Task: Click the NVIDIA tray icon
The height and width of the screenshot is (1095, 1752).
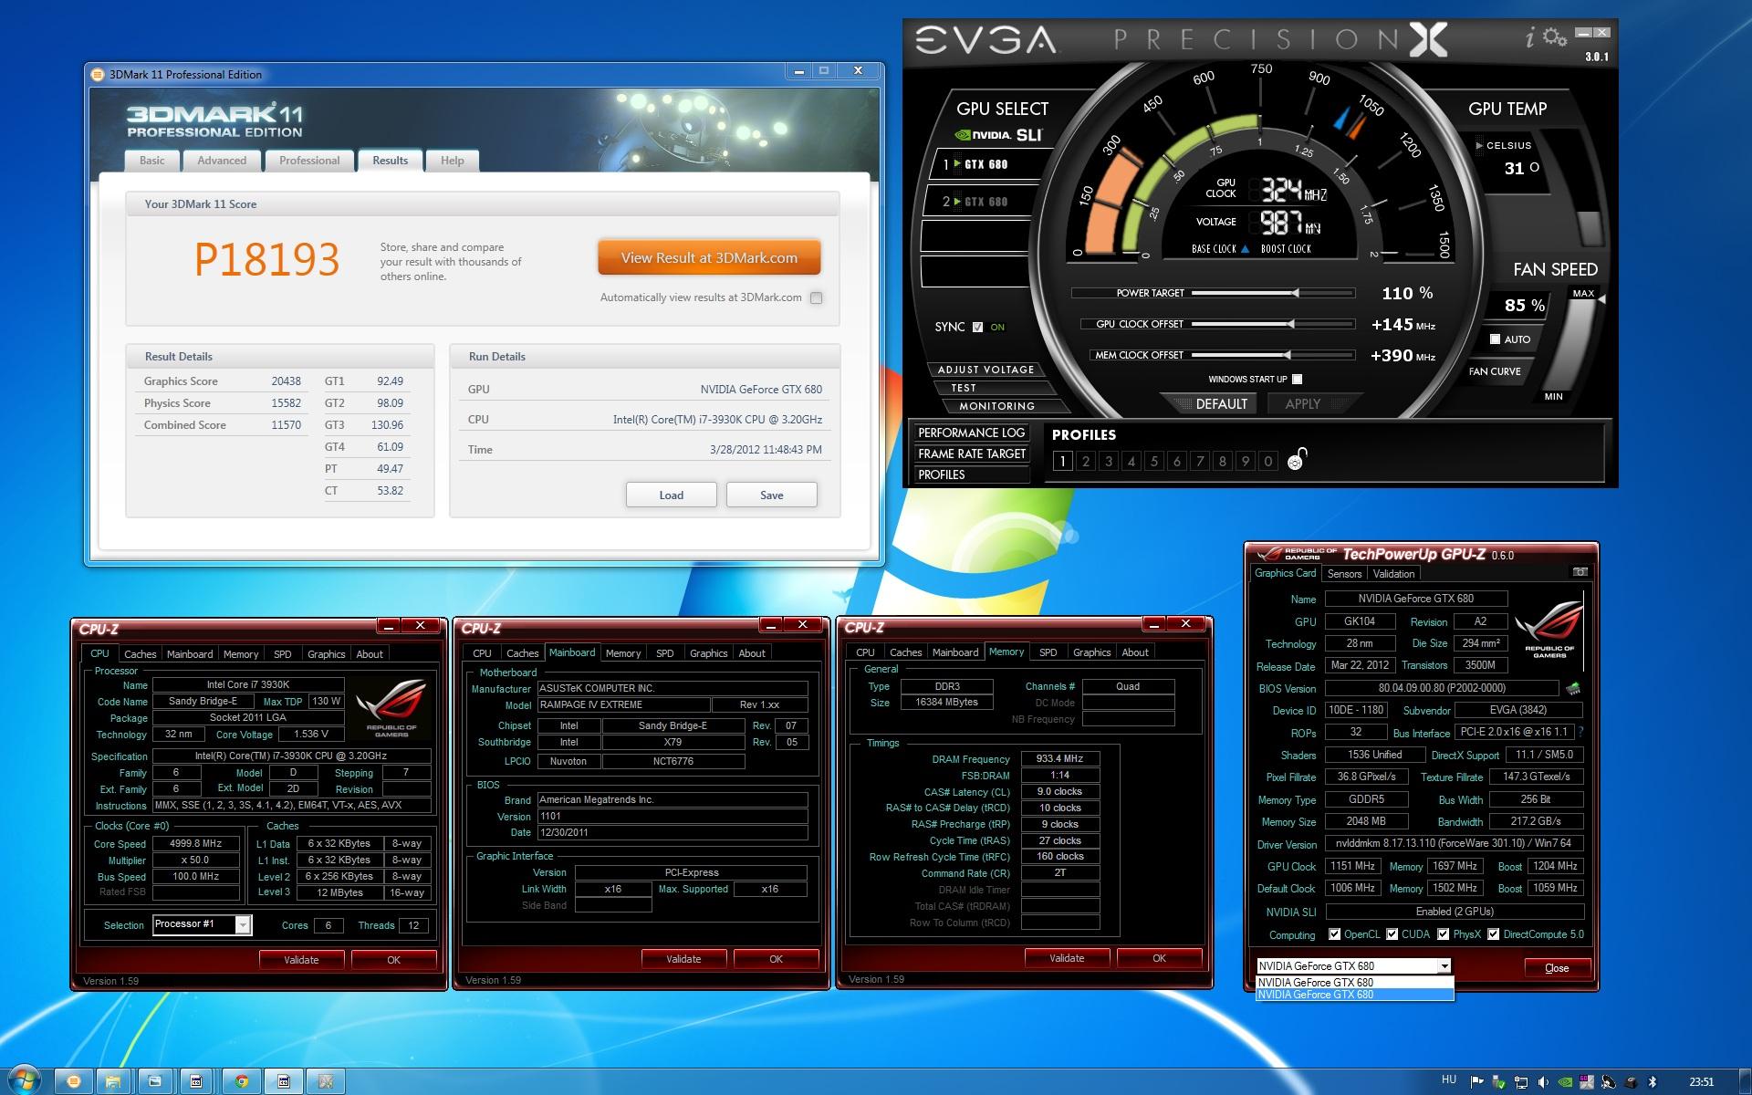Action: 1565,1082
